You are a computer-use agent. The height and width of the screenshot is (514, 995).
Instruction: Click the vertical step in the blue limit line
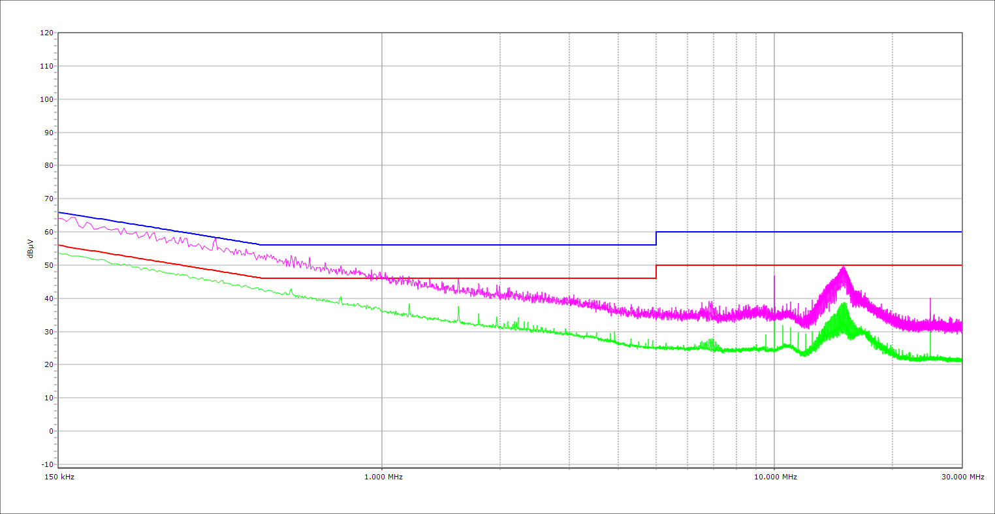click(656, 238)
